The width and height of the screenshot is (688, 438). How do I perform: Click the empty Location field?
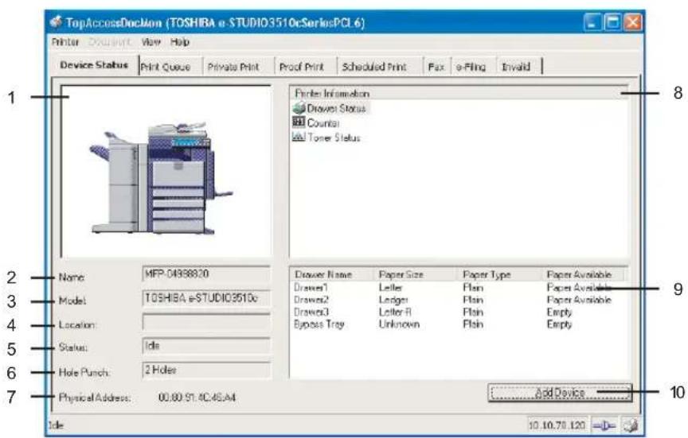point(206,323)
